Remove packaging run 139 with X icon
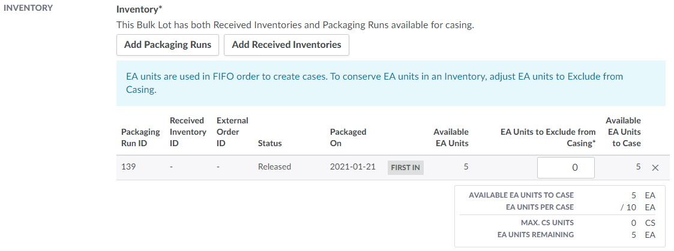The height and width of the screenshot is (251, 674). click(655, 168)
